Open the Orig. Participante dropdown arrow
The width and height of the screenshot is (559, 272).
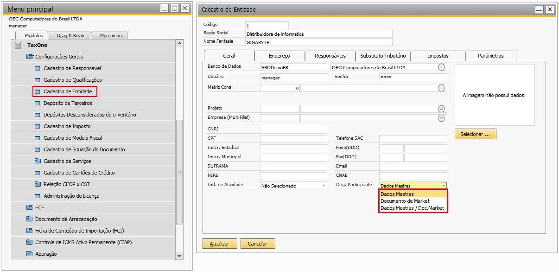444,186
